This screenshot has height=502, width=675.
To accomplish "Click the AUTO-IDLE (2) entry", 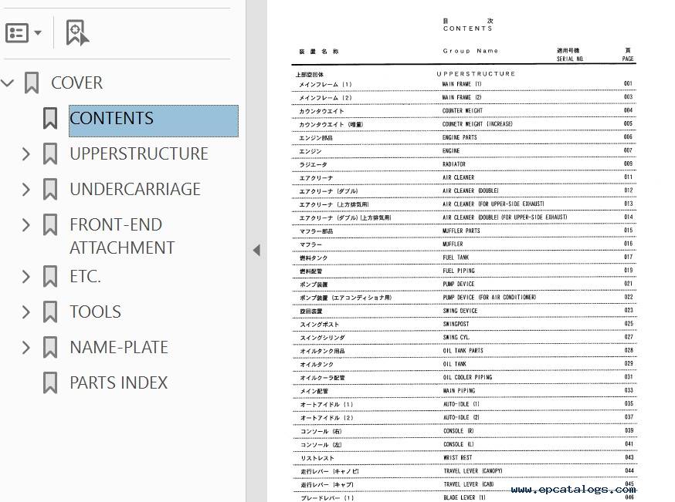I will click(x=462, y=417).
